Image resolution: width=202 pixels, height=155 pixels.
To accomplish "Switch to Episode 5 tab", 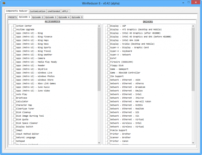I will [x=77, y=17].
